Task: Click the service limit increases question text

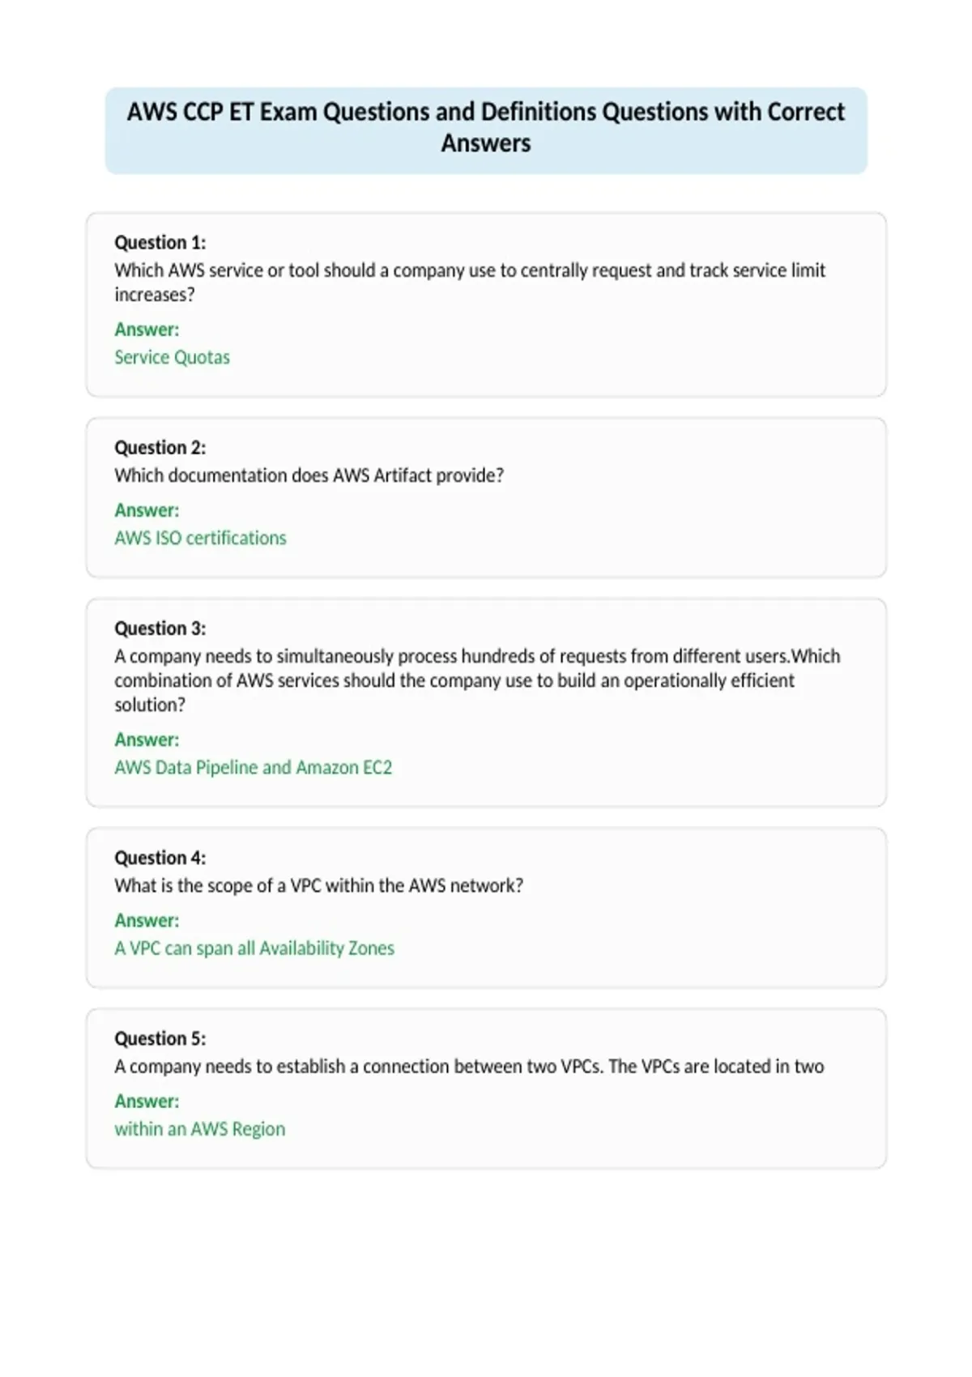Action: point(470,282)
